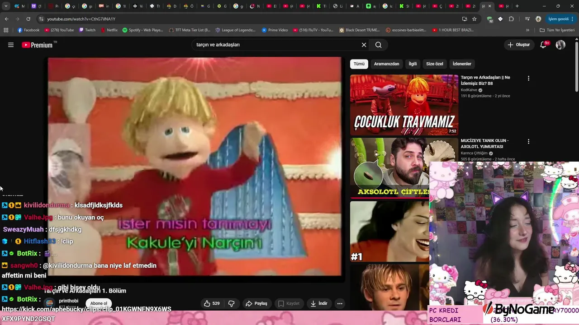View site information icon in address bar

(41, 19)
